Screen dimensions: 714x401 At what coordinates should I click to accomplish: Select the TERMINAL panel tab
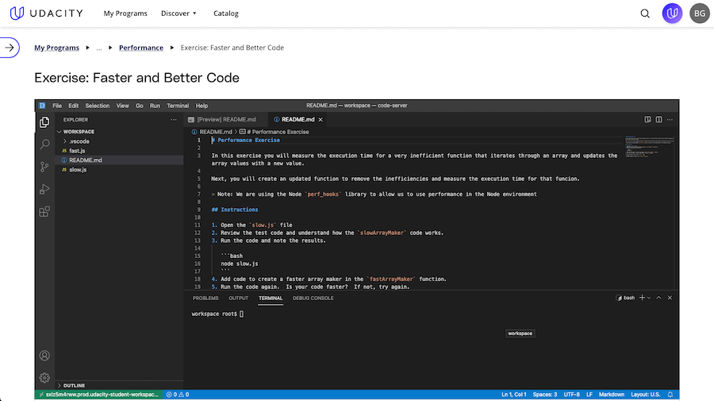tap(271, 298)
